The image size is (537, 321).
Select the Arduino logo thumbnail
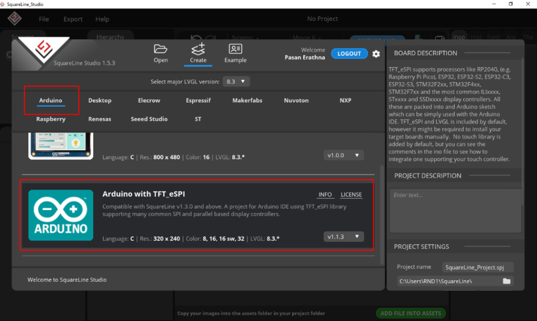click(61, 215)
